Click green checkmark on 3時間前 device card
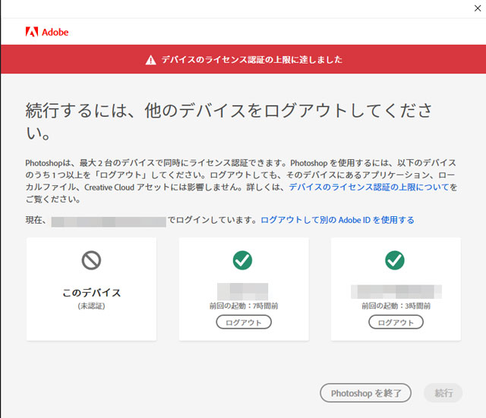Screen dimensions: 486x418 395,260
